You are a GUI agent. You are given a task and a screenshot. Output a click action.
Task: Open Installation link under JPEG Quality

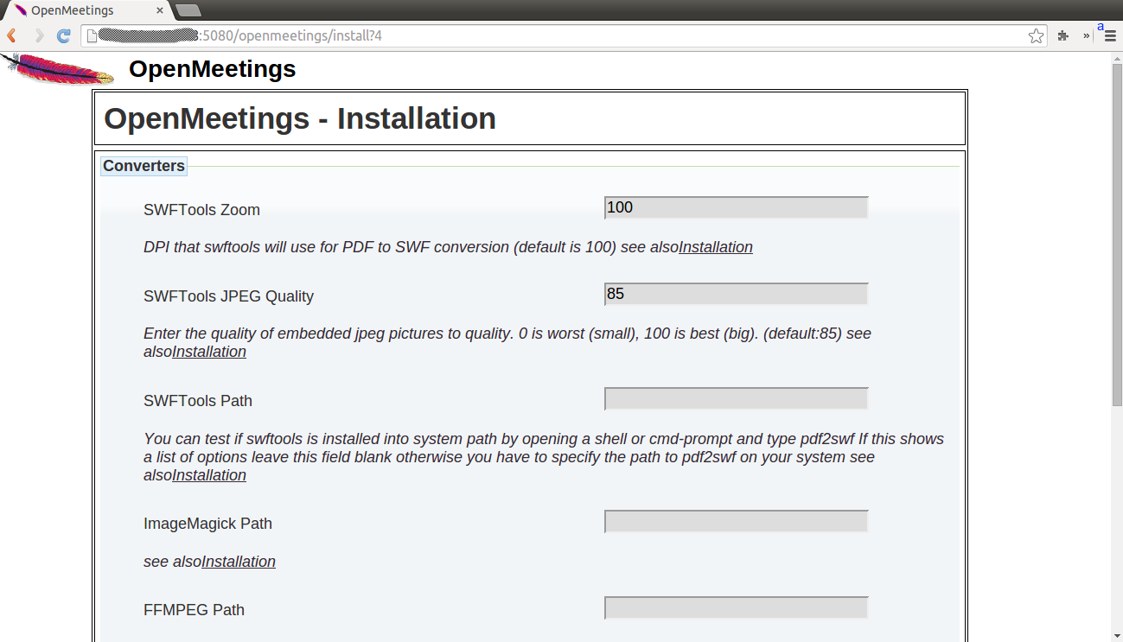[209, 352]
